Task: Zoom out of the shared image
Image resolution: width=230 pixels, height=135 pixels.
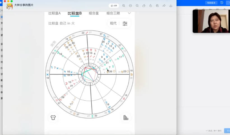Action: coord(137,6)
